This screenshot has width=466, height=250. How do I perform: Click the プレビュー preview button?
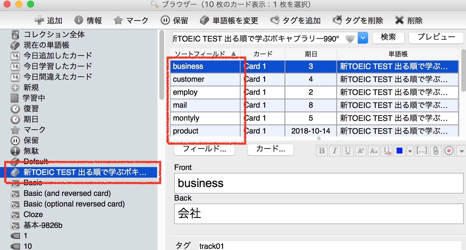click(x=436, y=38)
